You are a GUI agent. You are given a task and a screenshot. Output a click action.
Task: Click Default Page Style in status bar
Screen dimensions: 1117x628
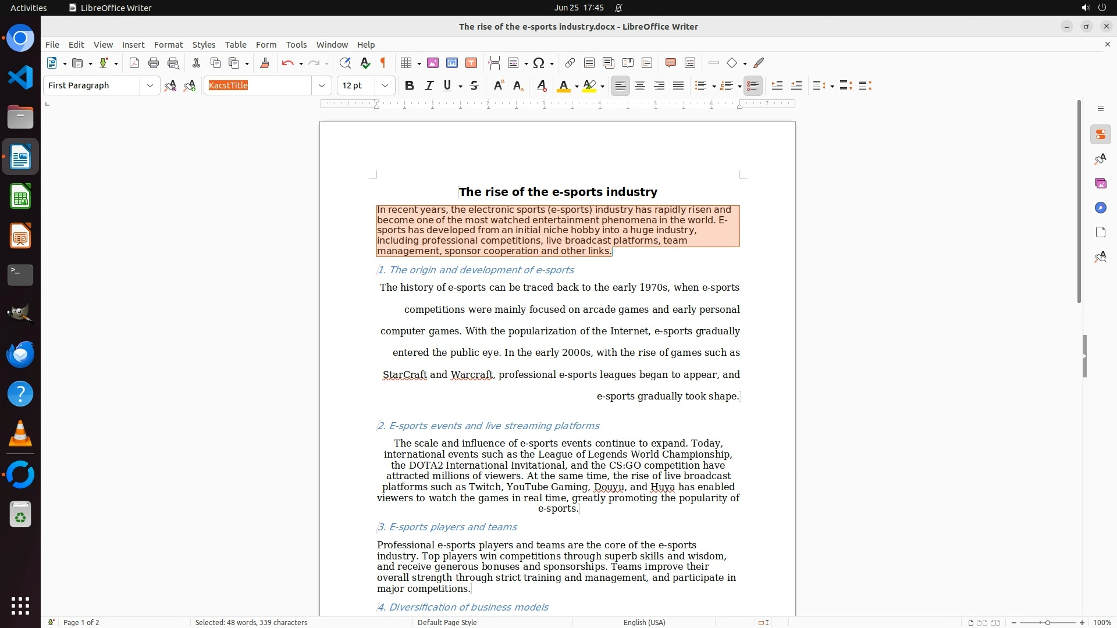point(447,622)
